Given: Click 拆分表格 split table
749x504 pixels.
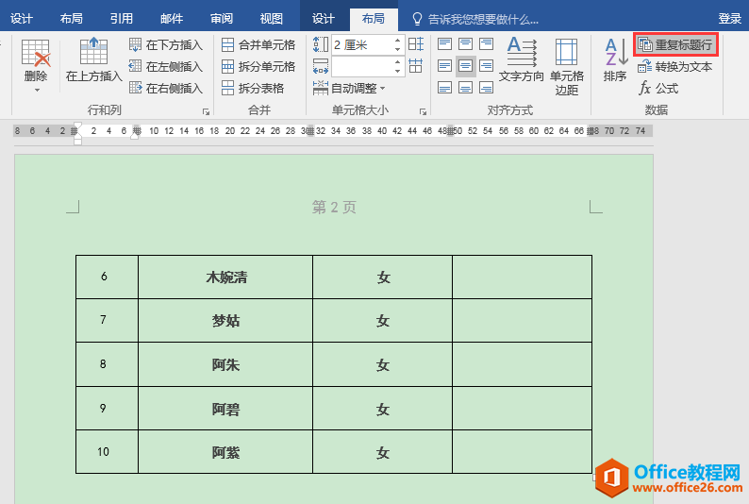Looking at the screenshot, I should tap(253, 88).
